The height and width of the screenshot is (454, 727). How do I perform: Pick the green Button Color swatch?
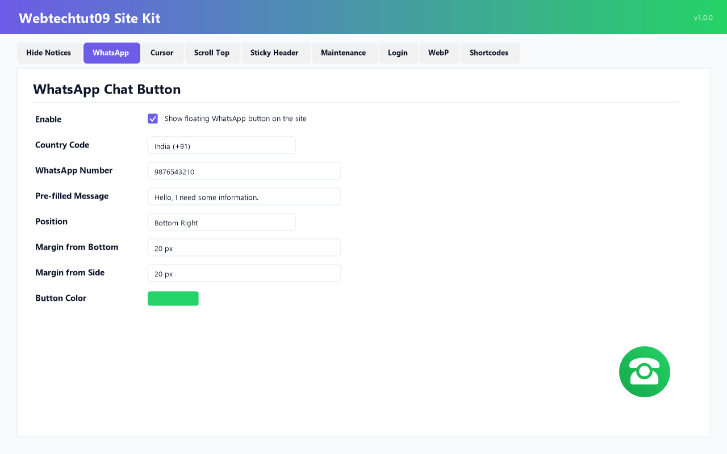(x=173, y=299)
